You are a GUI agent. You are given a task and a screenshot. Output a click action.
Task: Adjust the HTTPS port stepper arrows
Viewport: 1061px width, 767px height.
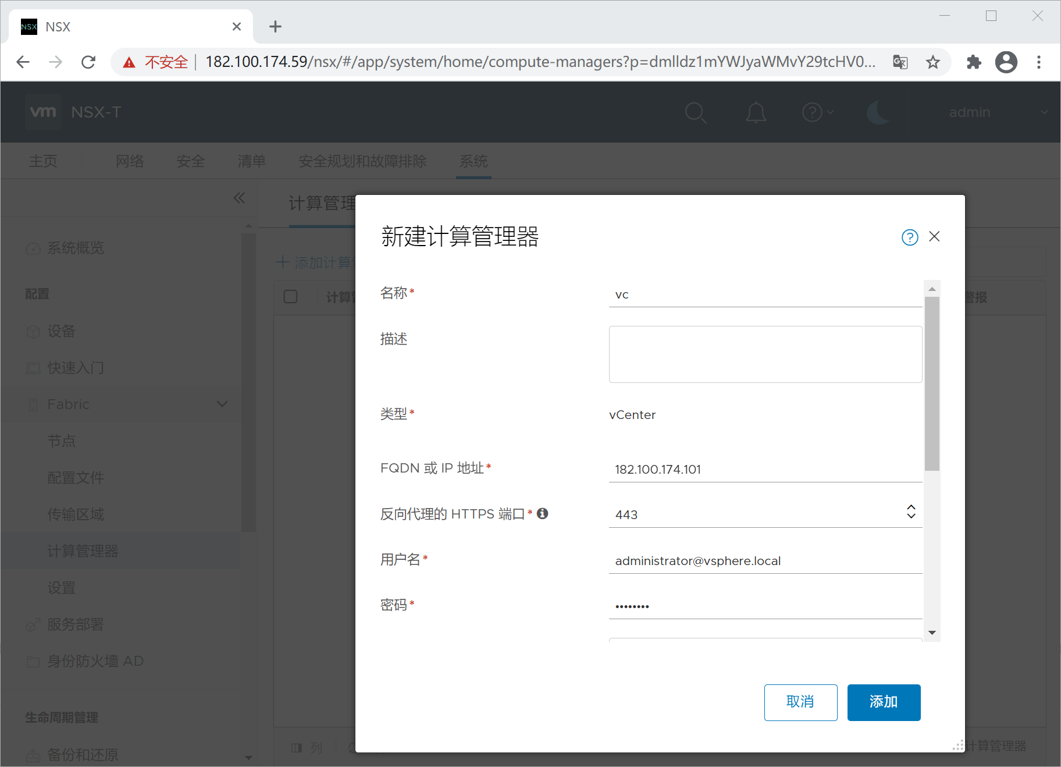(x=911, y=512)
